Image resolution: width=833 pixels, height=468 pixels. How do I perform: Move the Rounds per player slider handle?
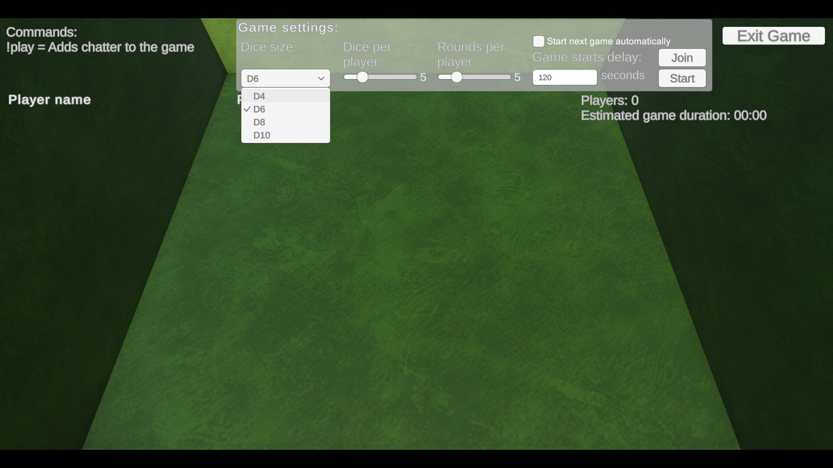click(456, 77)
